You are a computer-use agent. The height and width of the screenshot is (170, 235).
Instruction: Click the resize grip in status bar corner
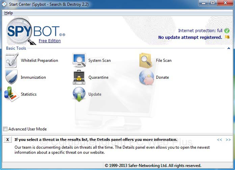231,166
